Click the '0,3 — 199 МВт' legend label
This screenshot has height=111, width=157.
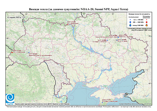[x=138, y=20]
